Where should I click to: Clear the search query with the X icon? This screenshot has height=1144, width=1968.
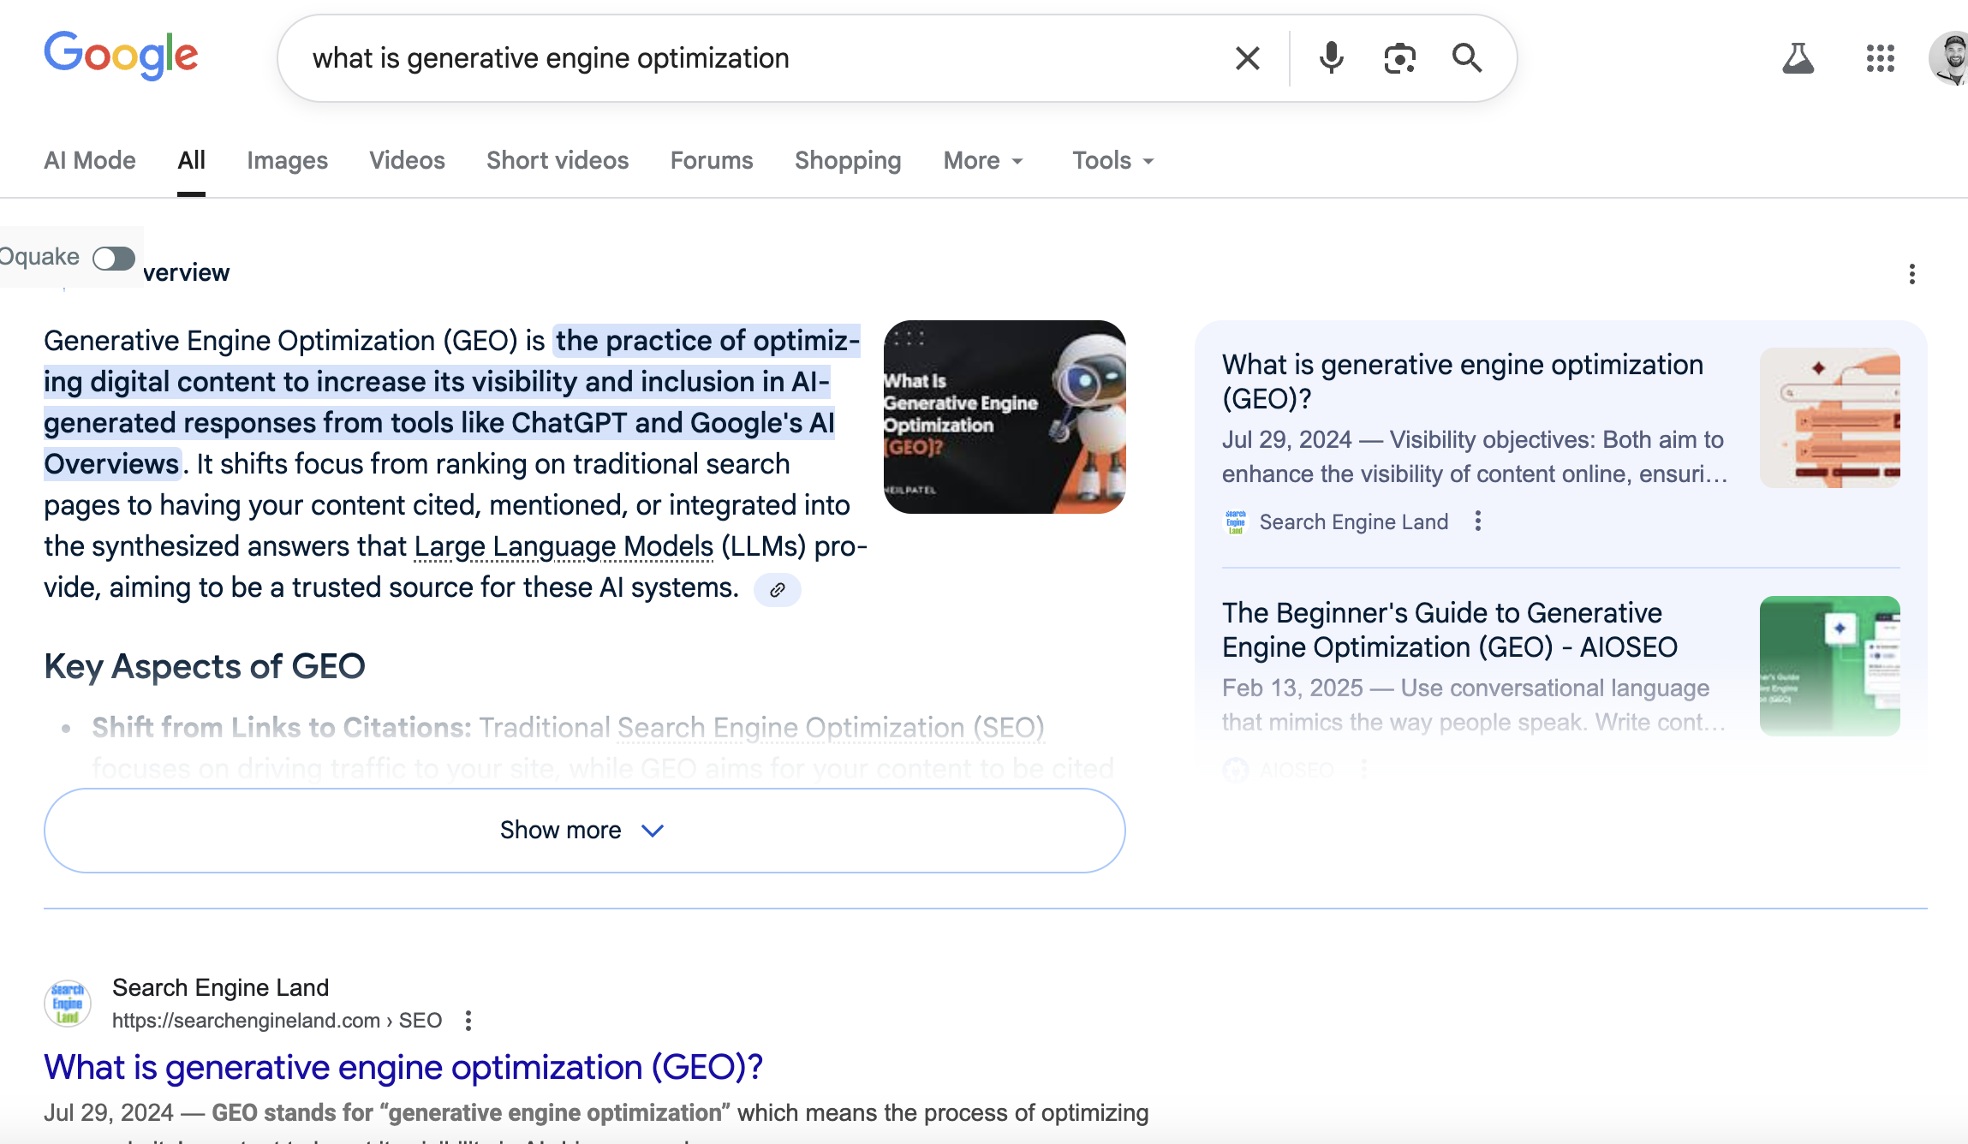point(1247,57)
